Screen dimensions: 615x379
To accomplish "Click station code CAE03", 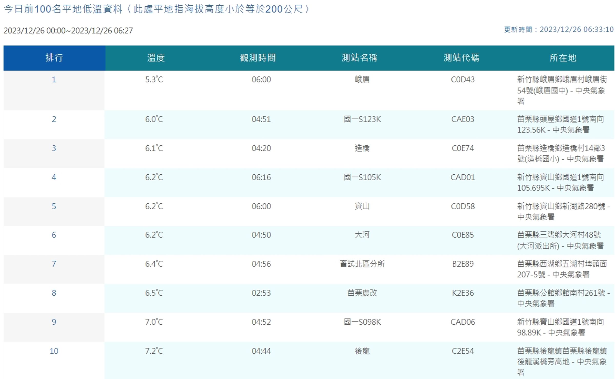I will 463,119.
